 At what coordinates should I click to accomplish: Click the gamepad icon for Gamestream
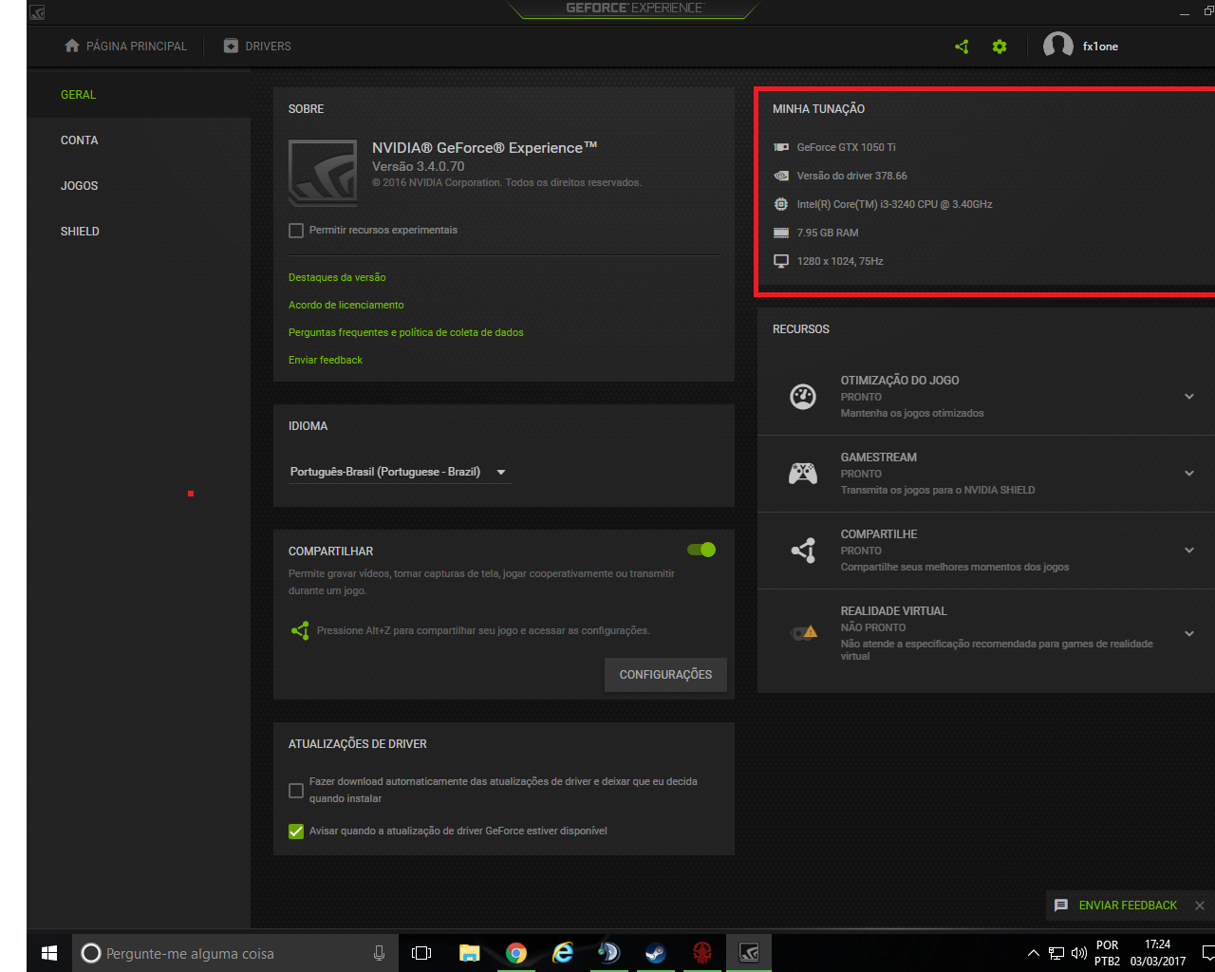pyautogui.click(x=803, y=473)
